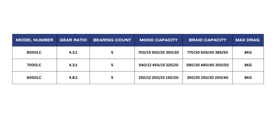Viewport: 276px width, 118px height.
Task: Select the 8000LC model cell
Action: point(34,52)
